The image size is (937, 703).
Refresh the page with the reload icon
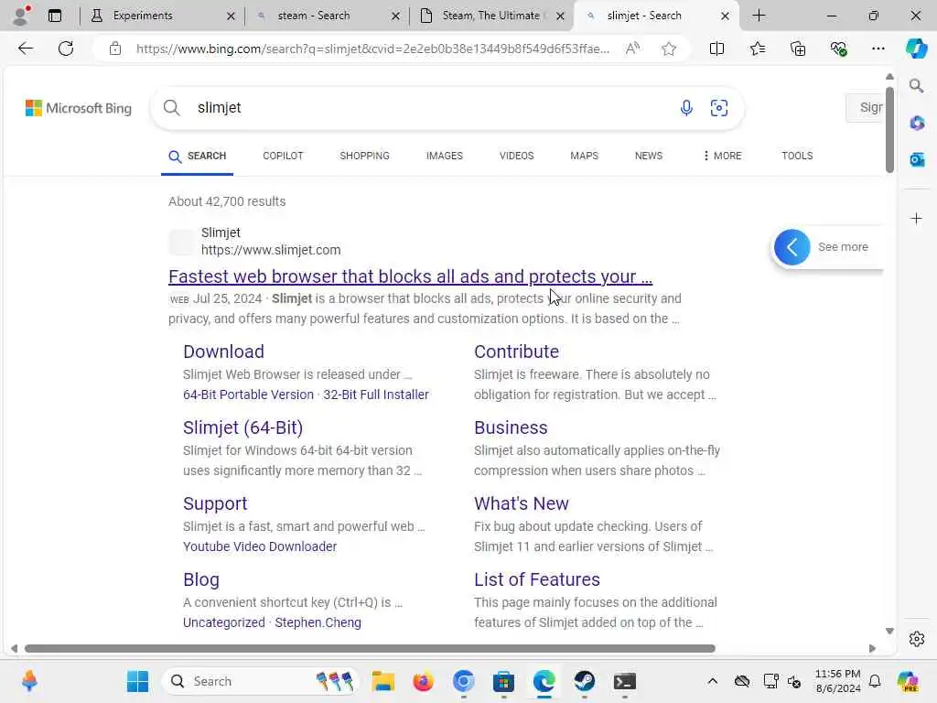66,49
